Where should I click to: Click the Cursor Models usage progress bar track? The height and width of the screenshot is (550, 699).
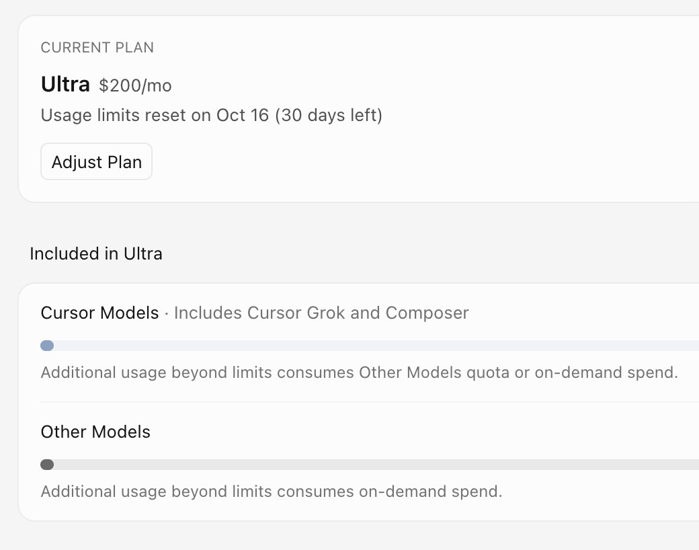[370, 346]
